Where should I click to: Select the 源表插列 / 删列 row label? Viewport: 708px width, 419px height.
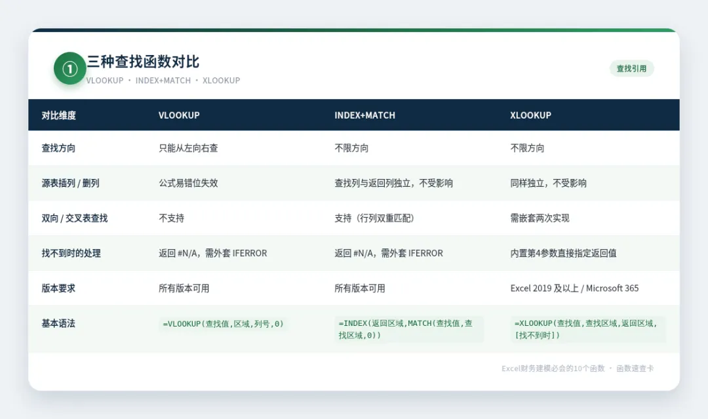(x=70, y=183)
